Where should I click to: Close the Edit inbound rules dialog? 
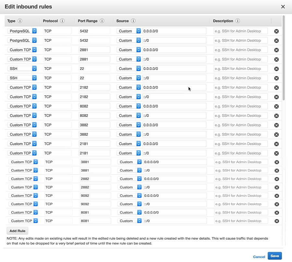[283, 7]
